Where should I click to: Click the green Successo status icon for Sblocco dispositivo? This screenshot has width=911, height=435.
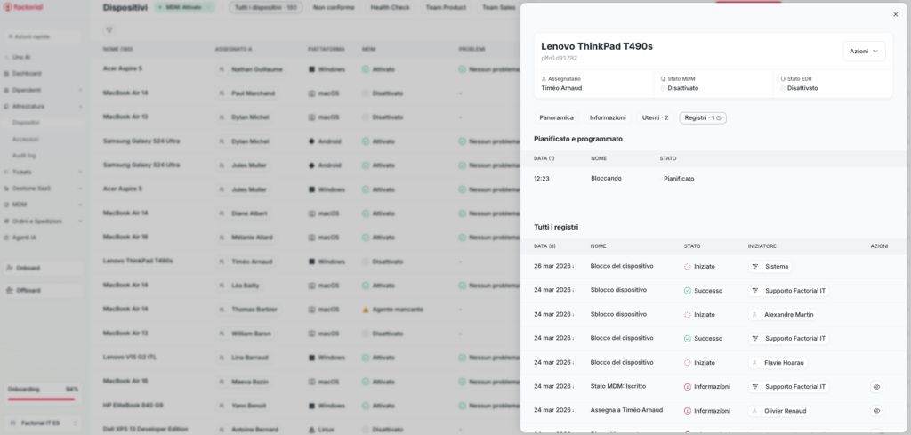click(688, 290)
